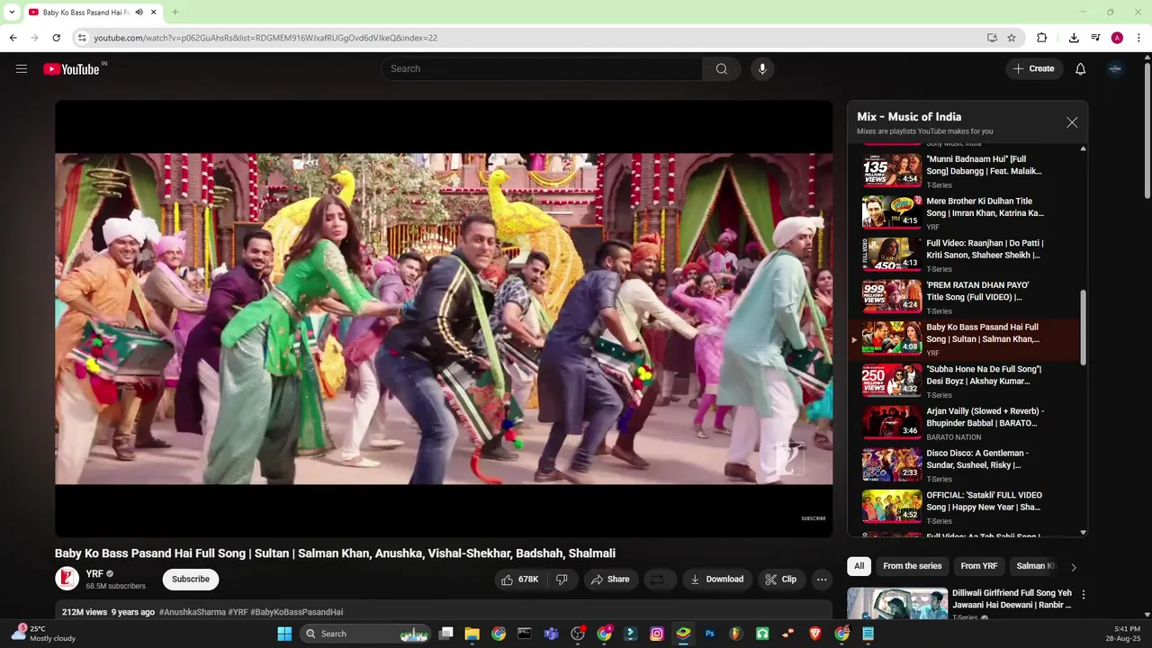1152x648 pixels.
Task: Click the Share button
Action: [x=610, y=580]
